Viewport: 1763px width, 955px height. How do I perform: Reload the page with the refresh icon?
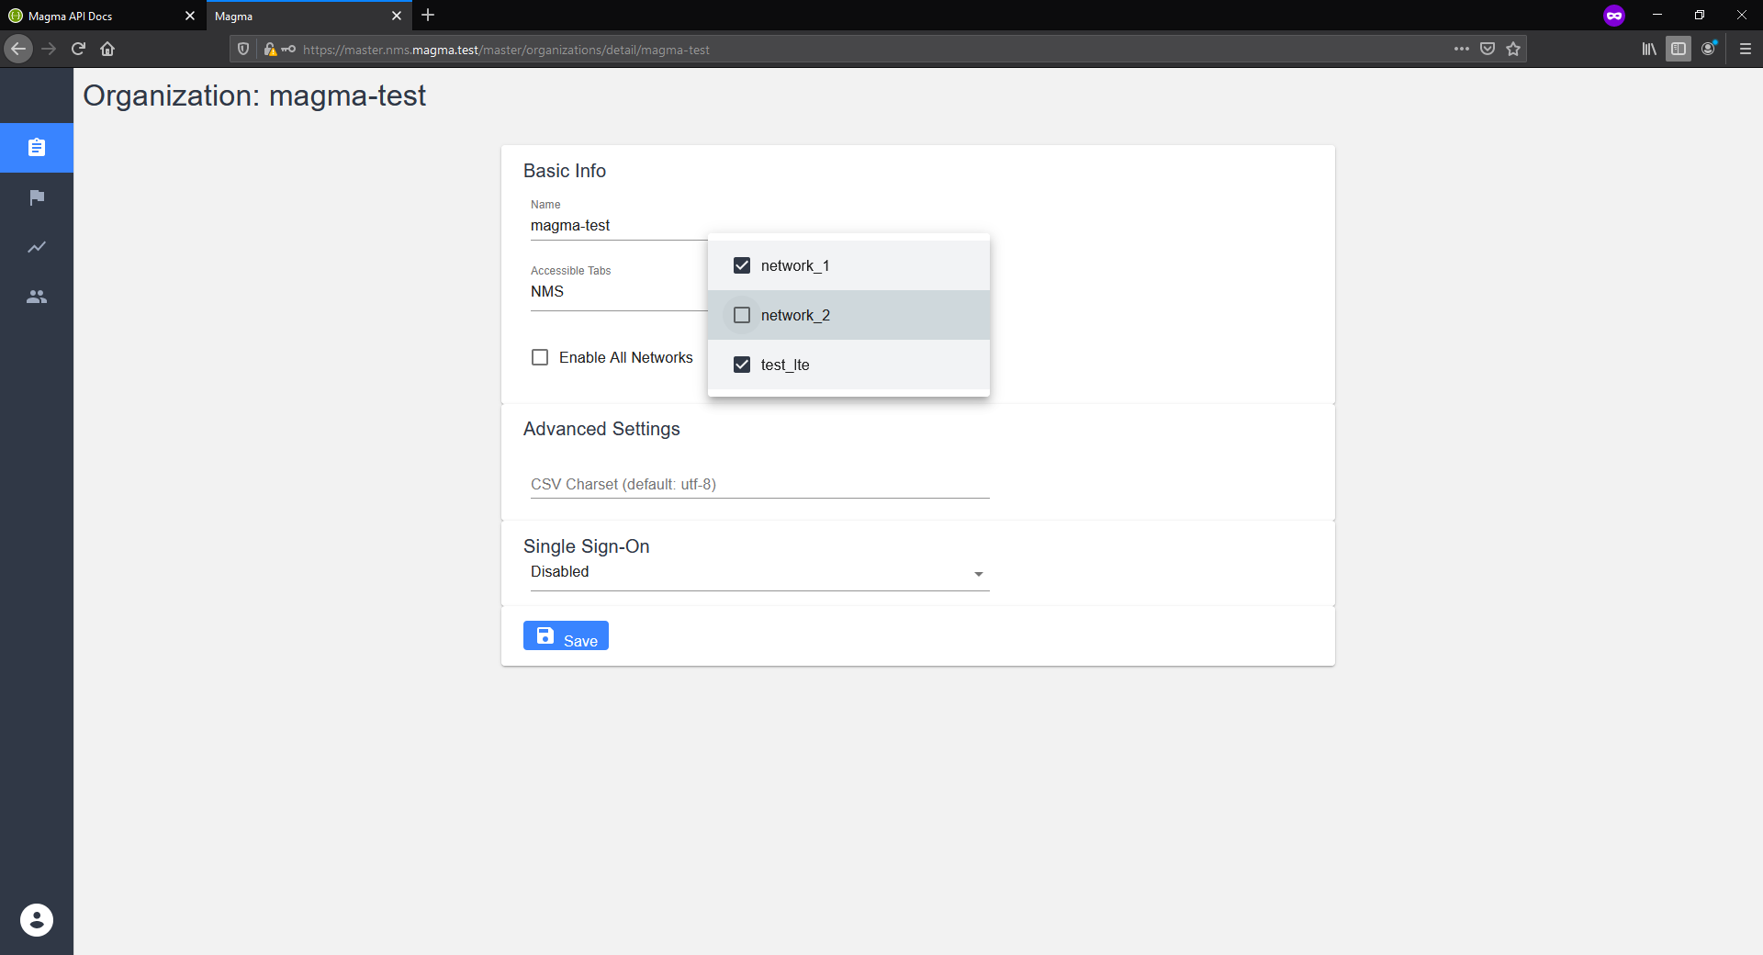[x=78, y=49]
